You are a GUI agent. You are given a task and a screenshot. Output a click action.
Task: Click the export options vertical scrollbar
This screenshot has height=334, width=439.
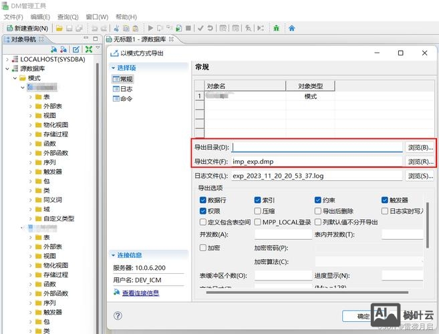pyautogui.click(x=428, y=225)
